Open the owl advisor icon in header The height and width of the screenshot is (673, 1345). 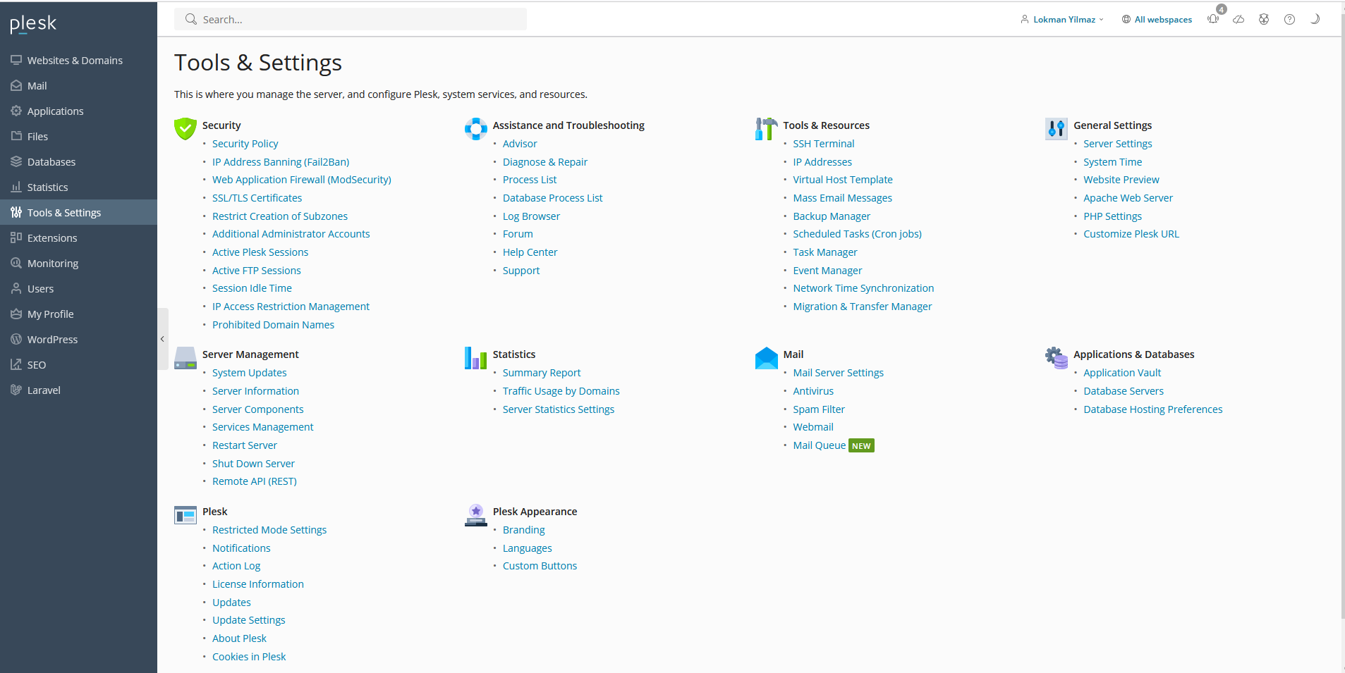(x=1264, y=19)
